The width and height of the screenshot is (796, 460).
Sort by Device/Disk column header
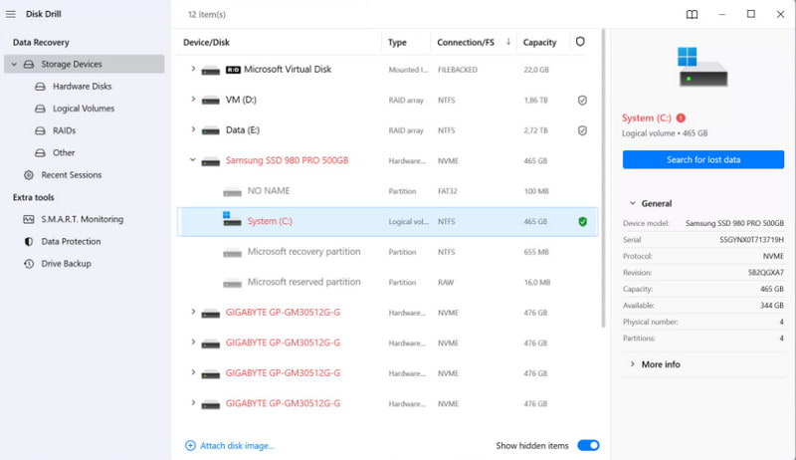pyautogui.click(x=206, y=42)
